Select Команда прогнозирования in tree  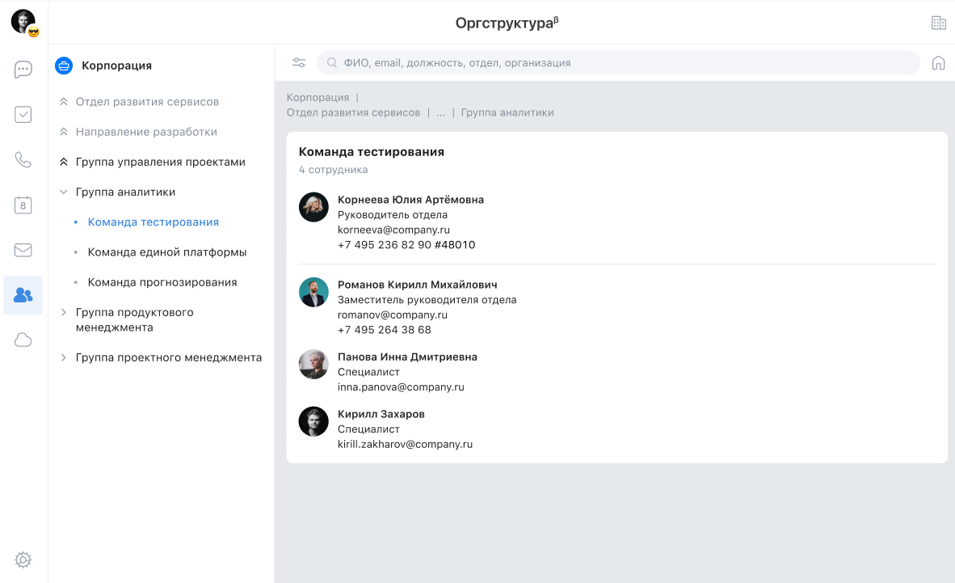162,282
